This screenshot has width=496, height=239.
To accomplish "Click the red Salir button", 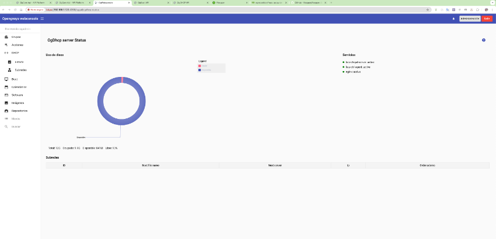I will tap(487, 19).
